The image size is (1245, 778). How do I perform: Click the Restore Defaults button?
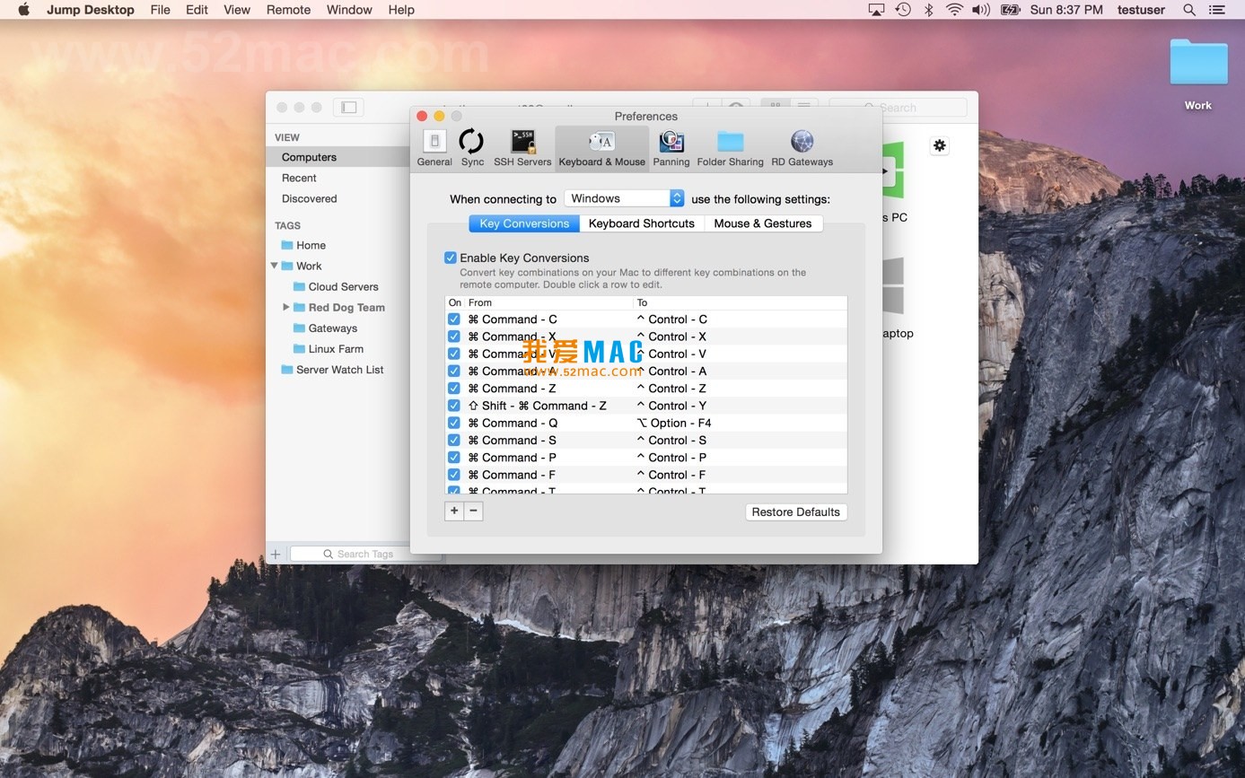(x=795, y=511)
